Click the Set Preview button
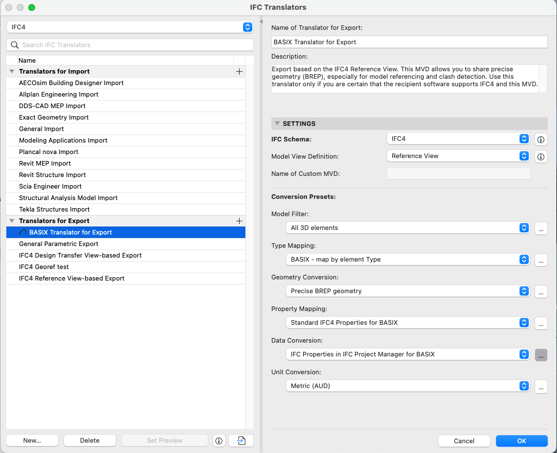 tap(165, 440)
